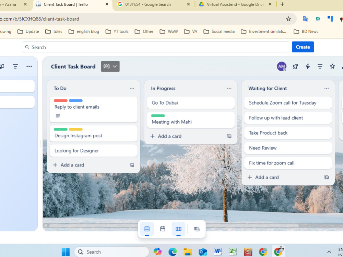
Task: Open Reply to client emails card
Action: click(x=93, y=109)
